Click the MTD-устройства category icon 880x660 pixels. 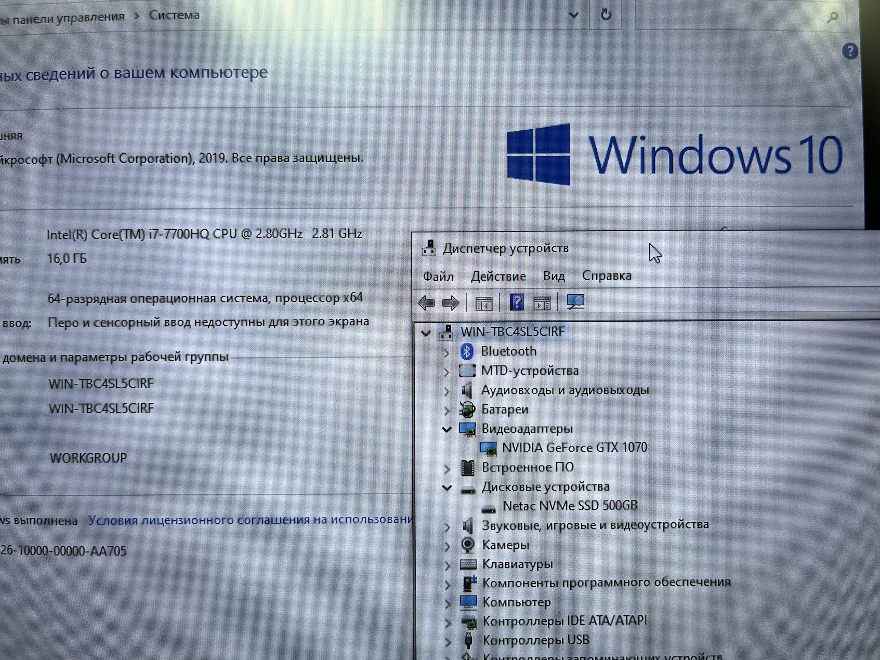(467, 371)
